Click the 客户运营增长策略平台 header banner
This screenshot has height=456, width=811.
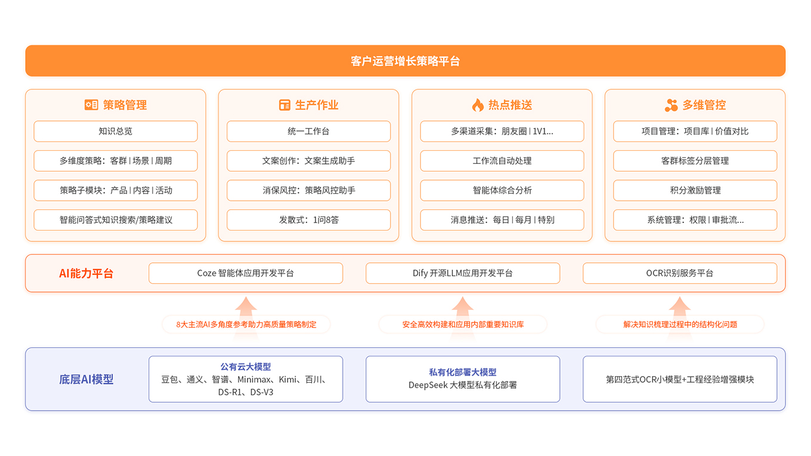point(405,60)
